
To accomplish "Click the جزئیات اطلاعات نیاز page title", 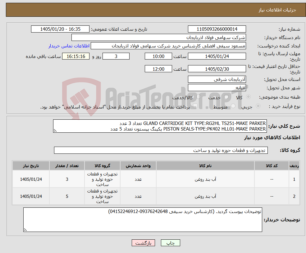I will coord(277,10).
